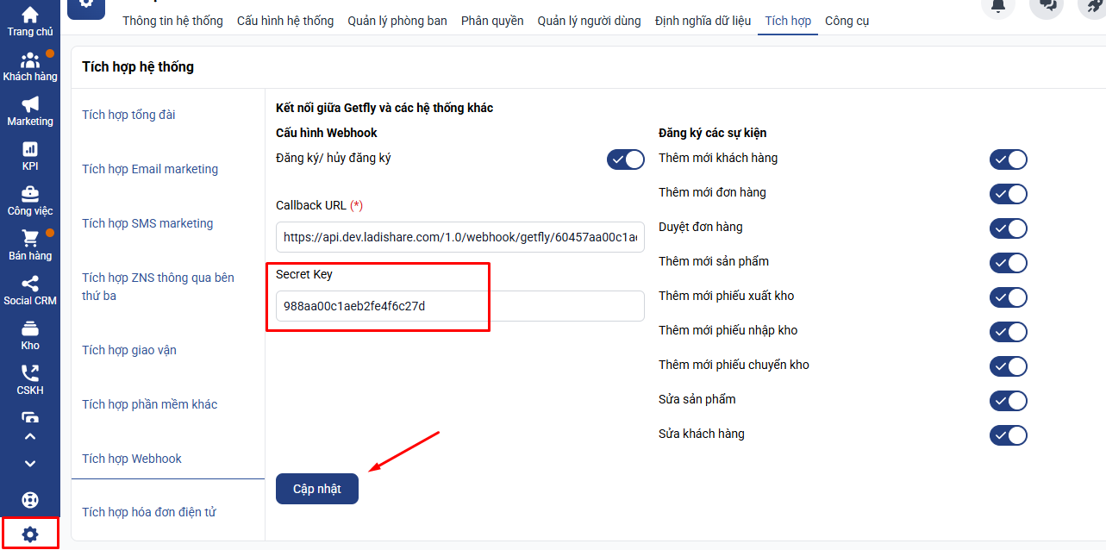The height and width of the screenshot is (550, 1106).
Task: Open the KPI module
Action: 30,155
